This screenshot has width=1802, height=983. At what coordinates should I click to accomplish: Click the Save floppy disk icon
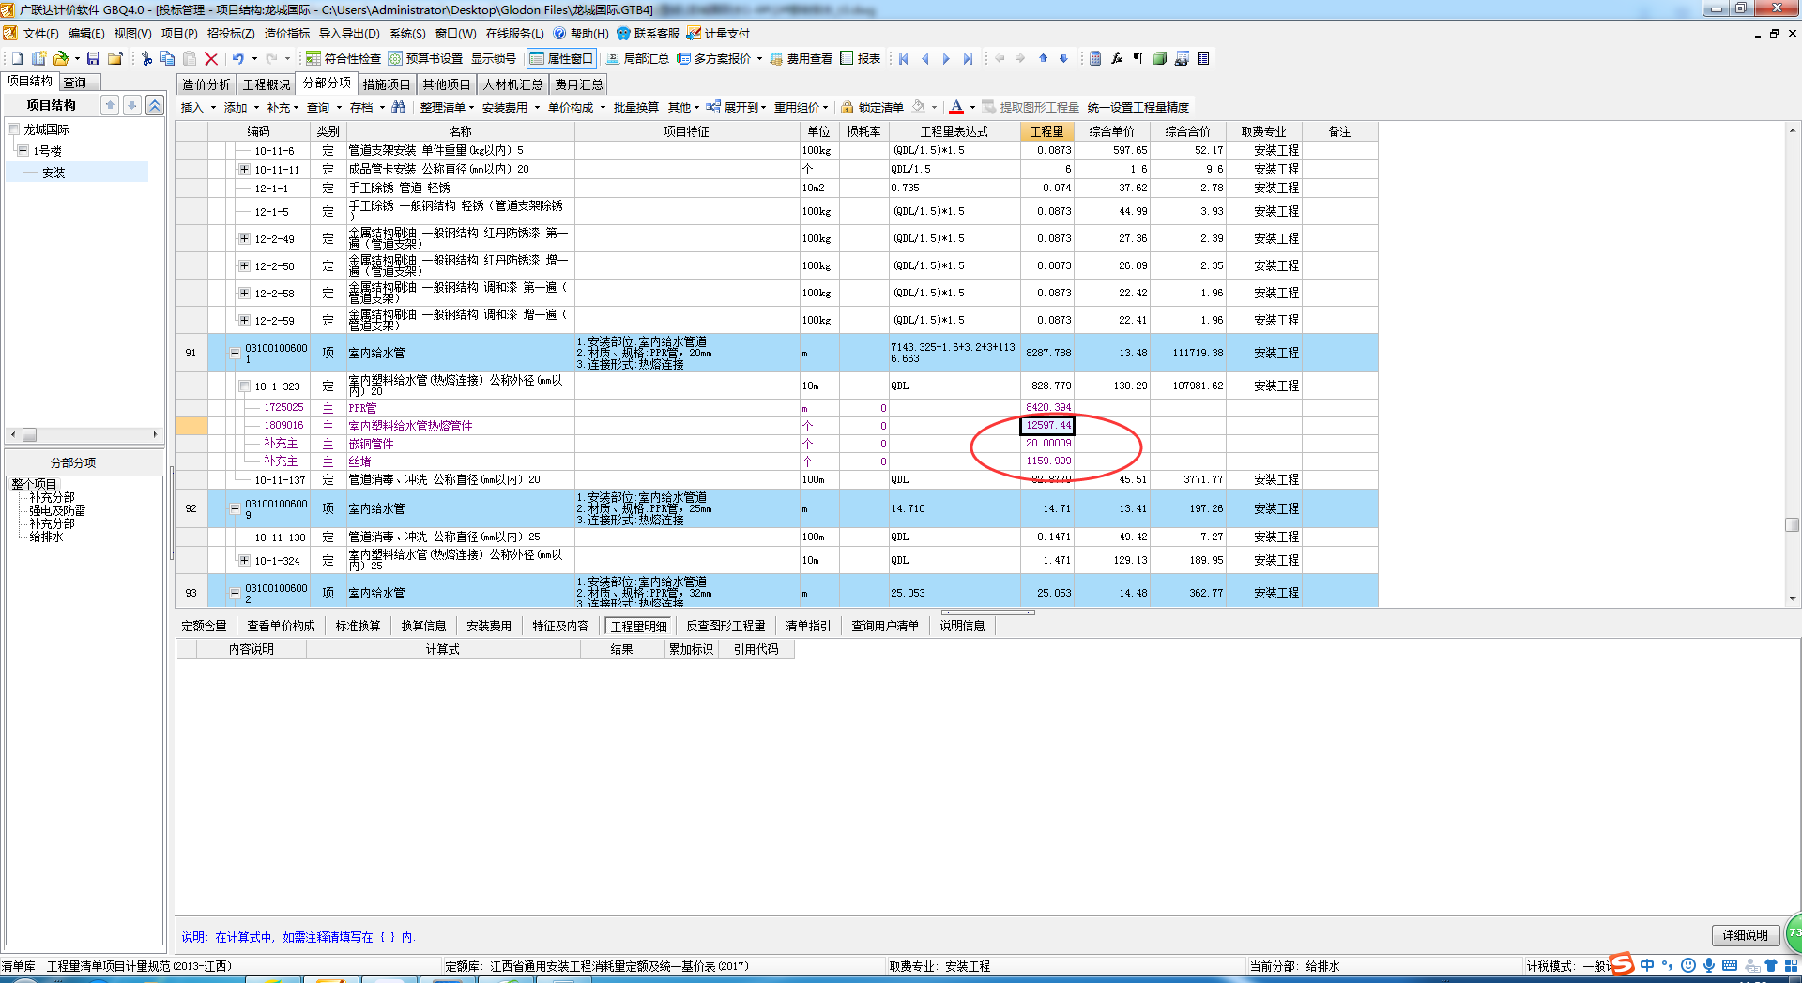93,58
